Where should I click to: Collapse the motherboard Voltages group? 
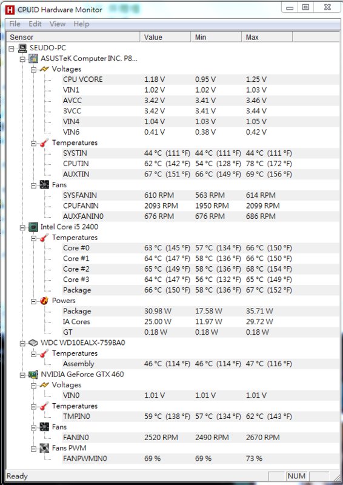33,69
